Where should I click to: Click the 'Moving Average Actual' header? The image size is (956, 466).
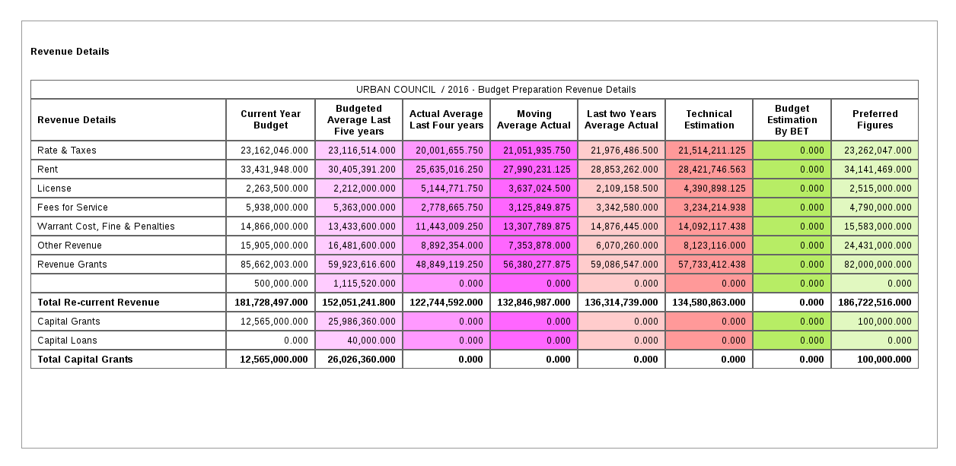[x=534, y=119]
